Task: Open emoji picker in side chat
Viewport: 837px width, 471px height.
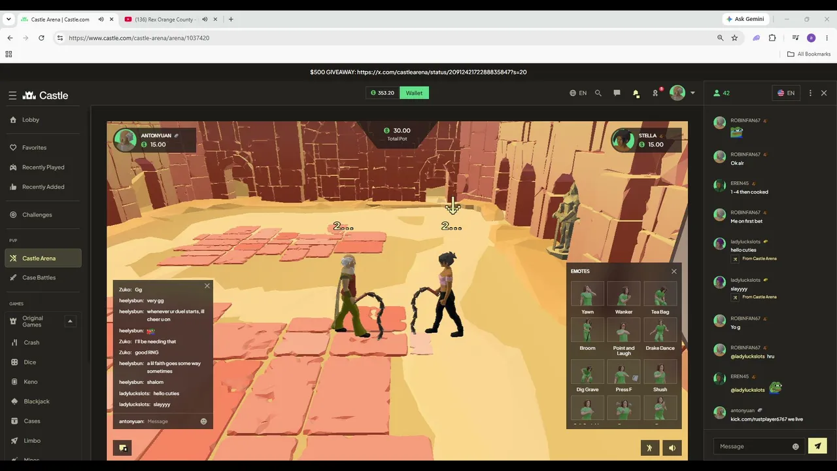Action: [795, 446]
